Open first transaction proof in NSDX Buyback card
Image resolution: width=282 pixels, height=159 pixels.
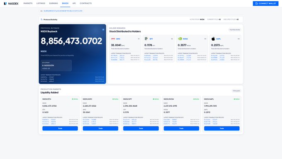tap(47, 77)
